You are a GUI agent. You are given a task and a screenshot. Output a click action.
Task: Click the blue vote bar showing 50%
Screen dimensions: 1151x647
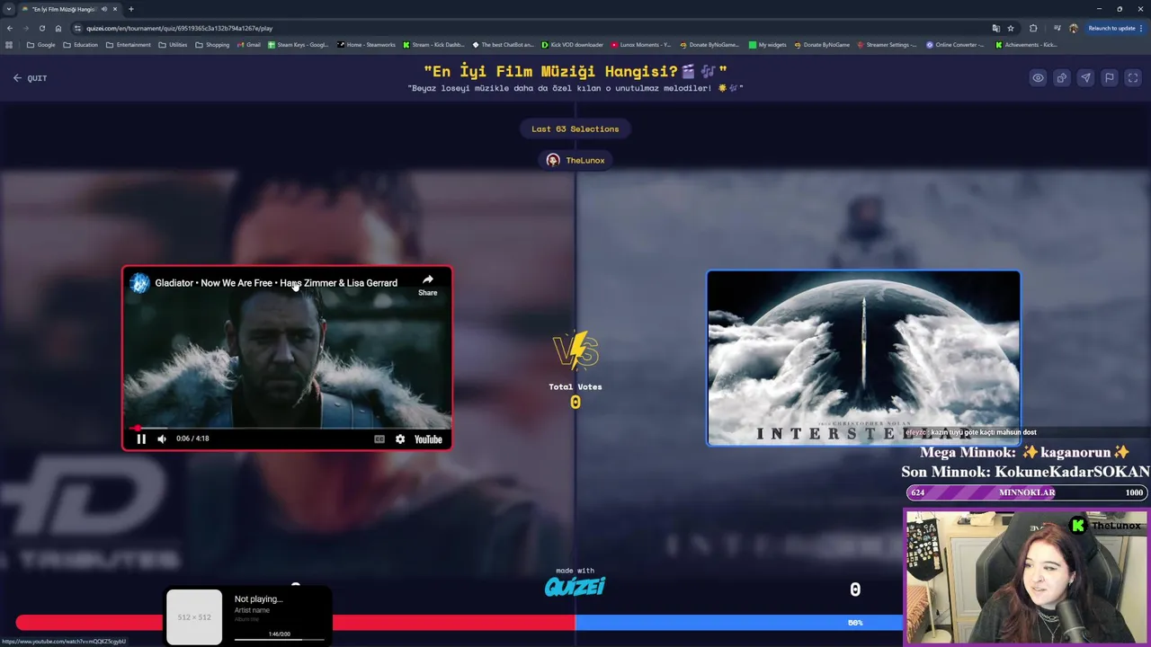click(738, 622)
